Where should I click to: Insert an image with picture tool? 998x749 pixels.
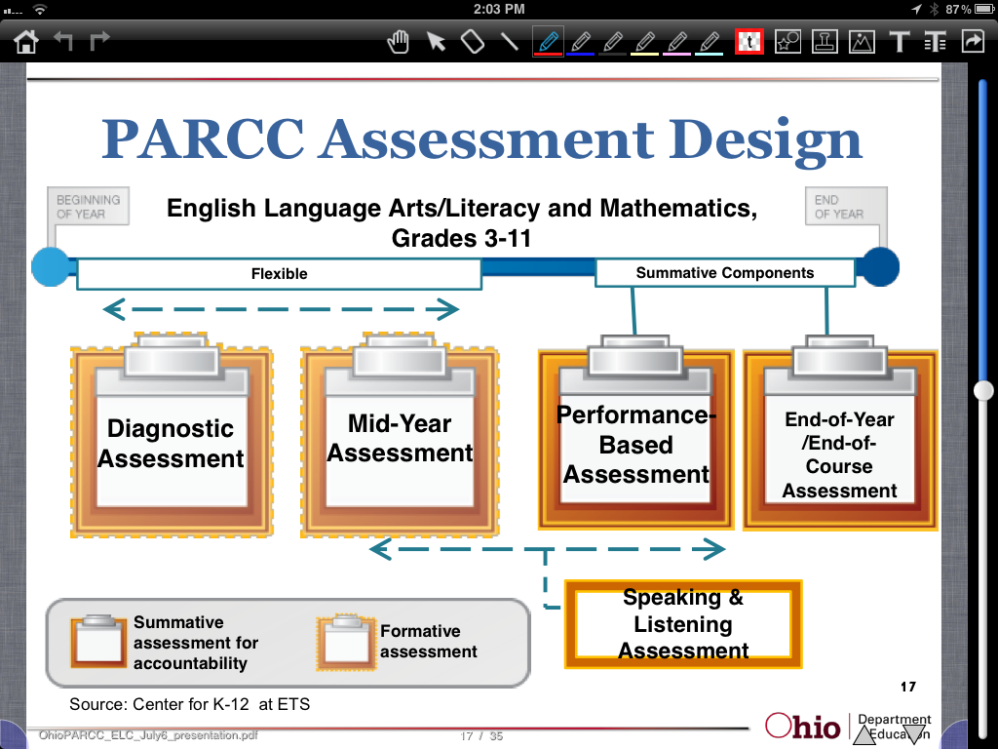point(862,42)
